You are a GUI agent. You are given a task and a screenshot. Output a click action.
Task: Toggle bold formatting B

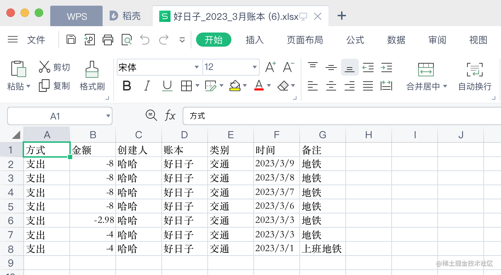(x=127, y=86)
